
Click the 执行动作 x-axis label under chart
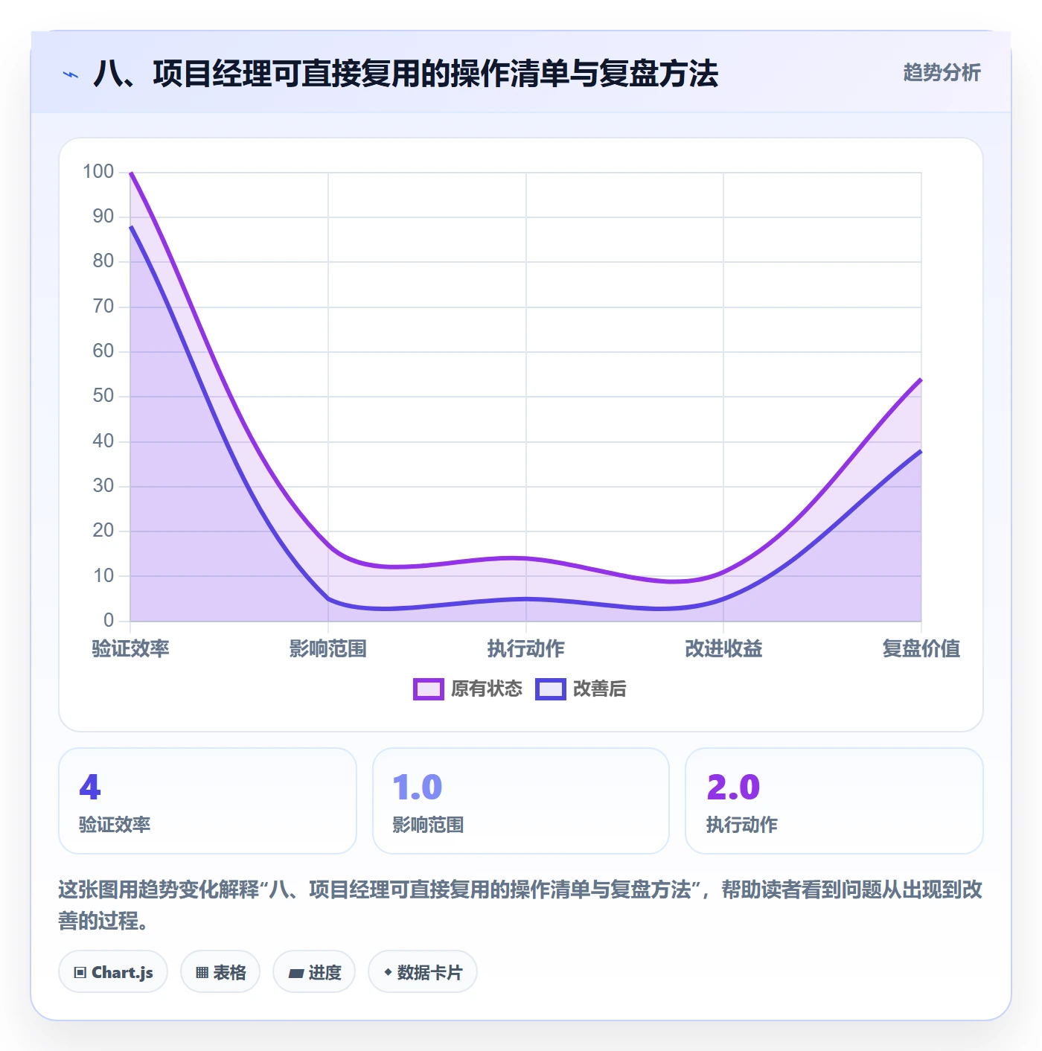click(525, 649)
